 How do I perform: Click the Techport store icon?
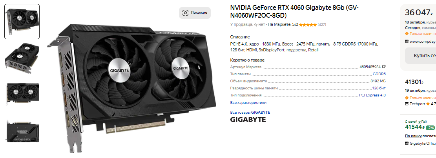[407, 104]
